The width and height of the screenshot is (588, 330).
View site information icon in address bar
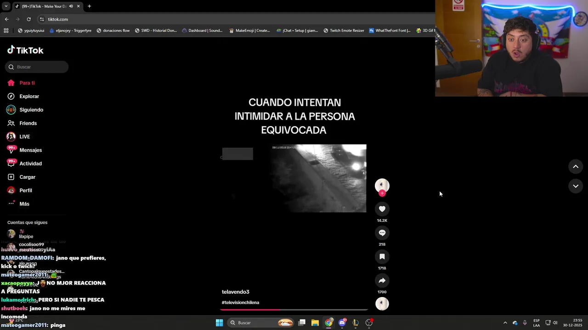42,19
